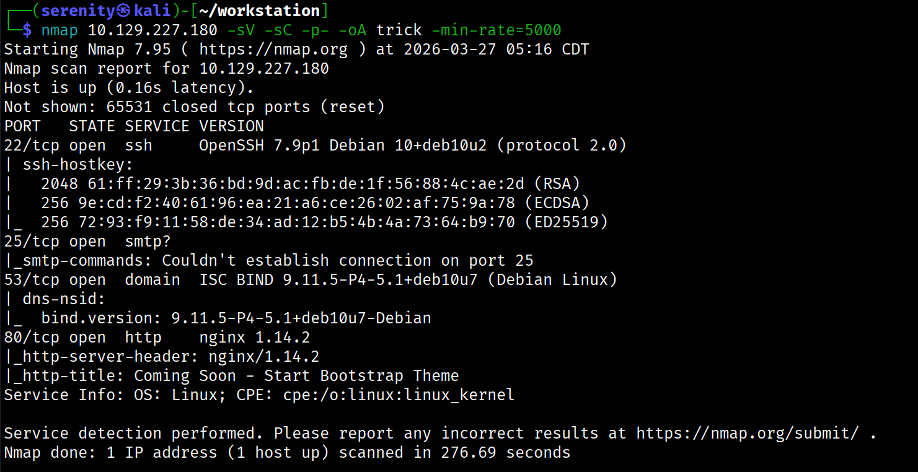Open the nmap.org/submit link

tap(748, 433)
